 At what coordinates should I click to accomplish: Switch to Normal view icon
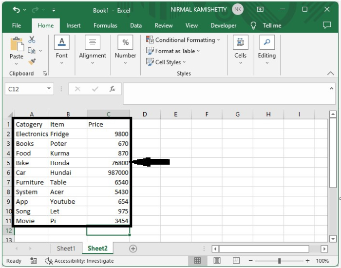point(197,261)
